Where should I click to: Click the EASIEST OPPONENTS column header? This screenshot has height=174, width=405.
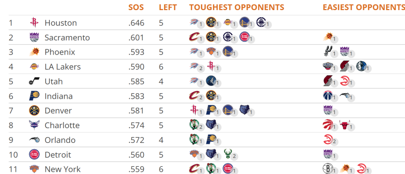point(364,7)
